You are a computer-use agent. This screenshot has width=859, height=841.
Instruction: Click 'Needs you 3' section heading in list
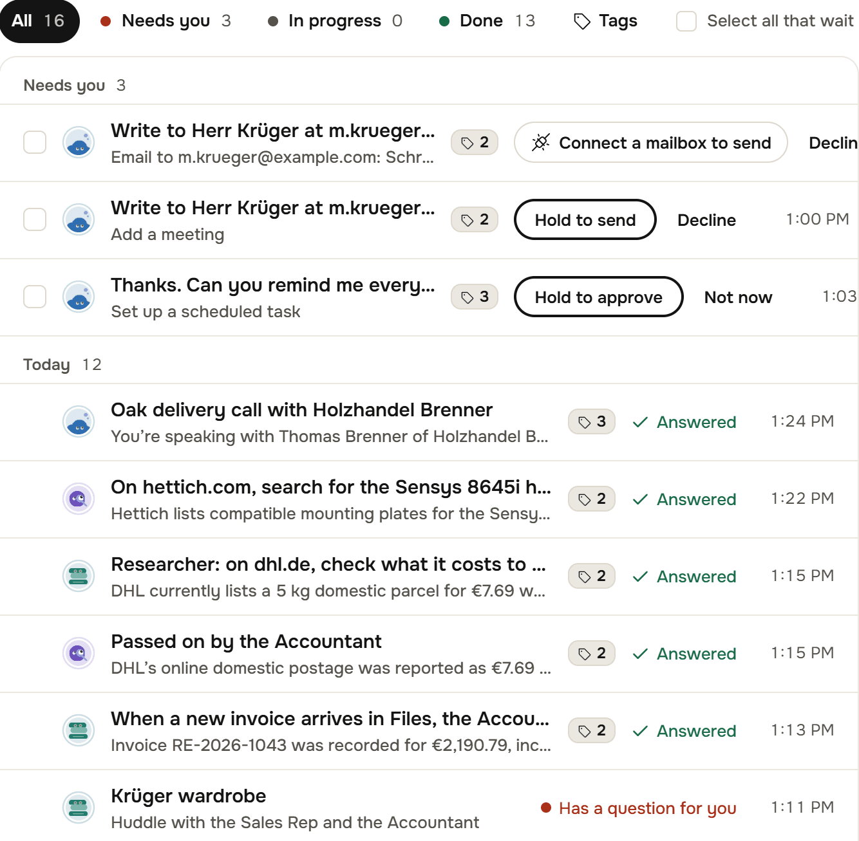coord(75,86)
